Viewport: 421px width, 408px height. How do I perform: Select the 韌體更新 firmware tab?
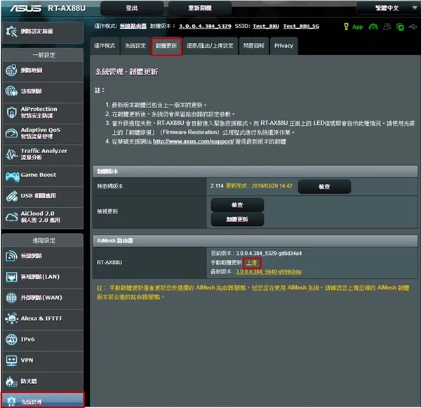166,46
